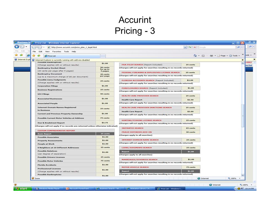Click the Price List taskbar button
The height and width of the screenshot is (202, 270).
[170, 189]
